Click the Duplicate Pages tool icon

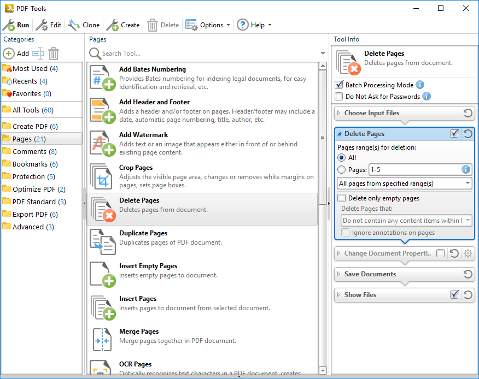point(103,242)
